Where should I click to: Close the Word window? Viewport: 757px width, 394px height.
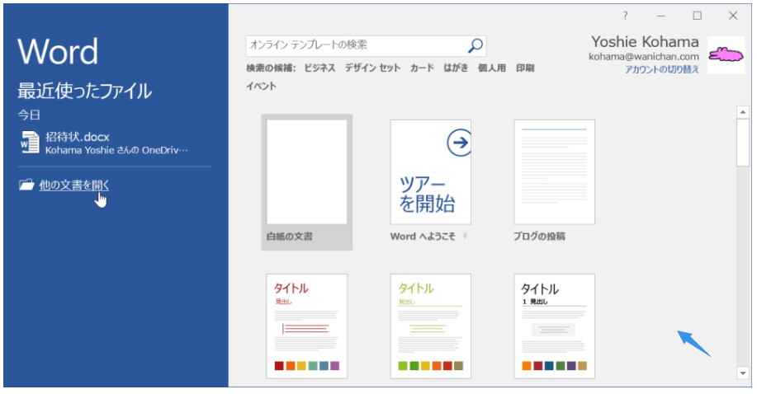(733, 16)
